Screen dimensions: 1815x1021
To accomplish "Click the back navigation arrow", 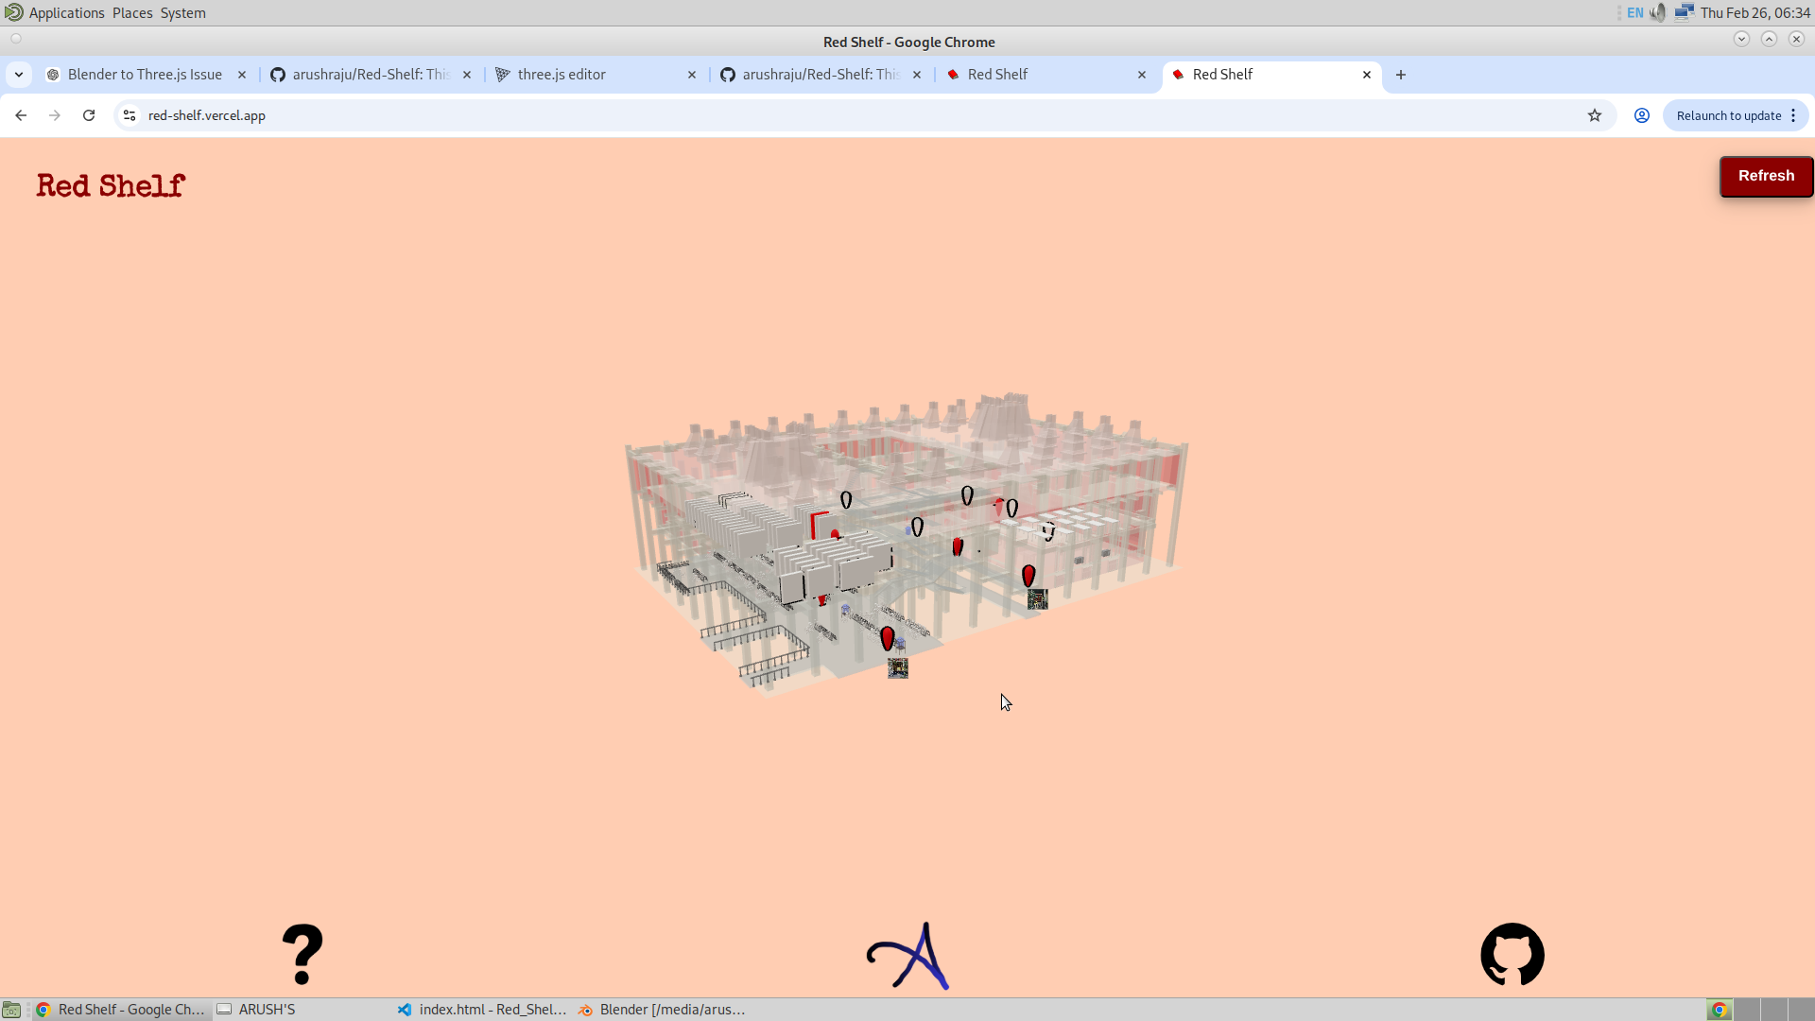I will point(21,115).
